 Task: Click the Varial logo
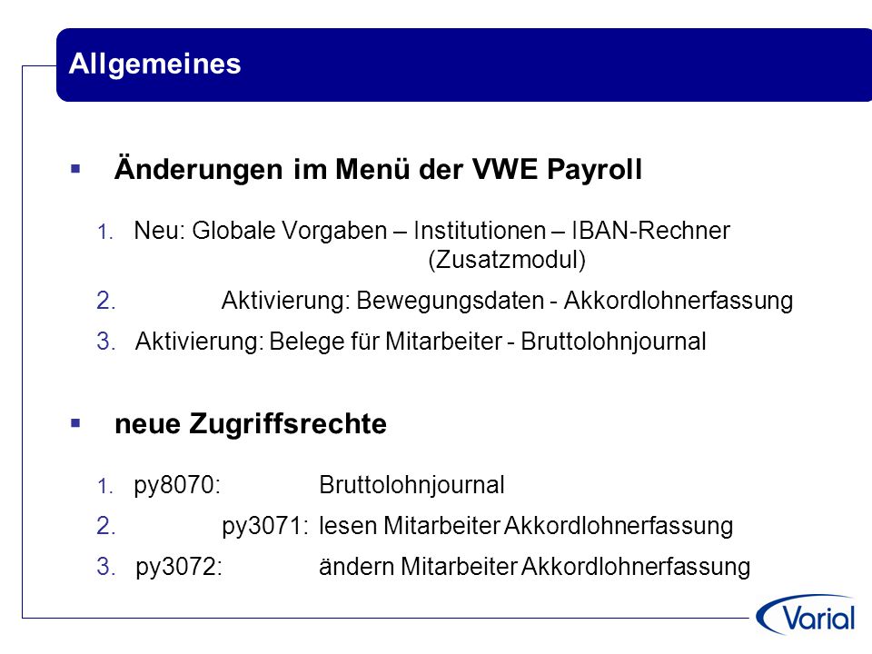click(806, 615)
